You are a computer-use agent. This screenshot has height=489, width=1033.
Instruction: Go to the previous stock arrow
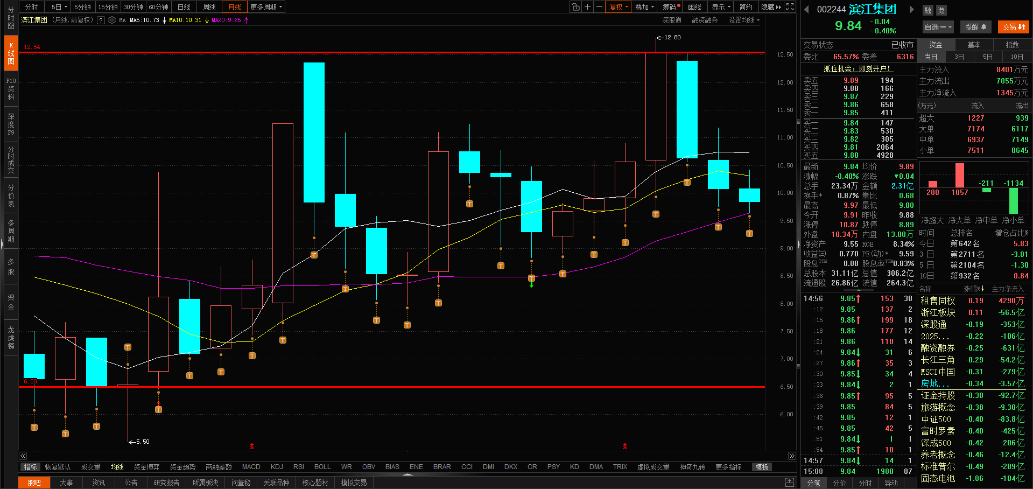coord(806,9)
